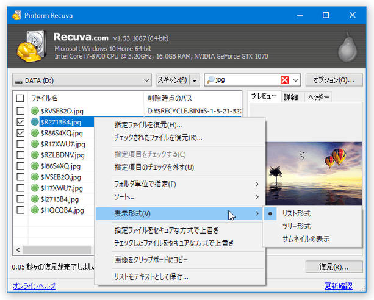
Task: Click green status dot of $I86S4XQ.jpg
Action: 35,166
